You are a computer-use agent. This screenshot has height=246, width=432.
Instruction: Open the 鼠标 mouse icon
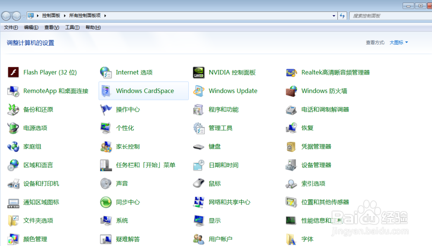click(x=199, y=183)
